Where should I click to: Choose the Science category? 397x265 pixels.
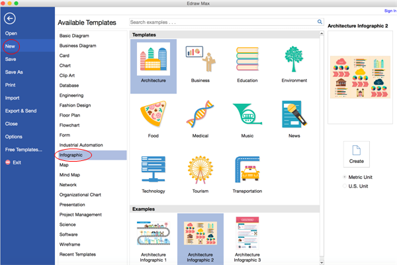[x=67, y=225]
